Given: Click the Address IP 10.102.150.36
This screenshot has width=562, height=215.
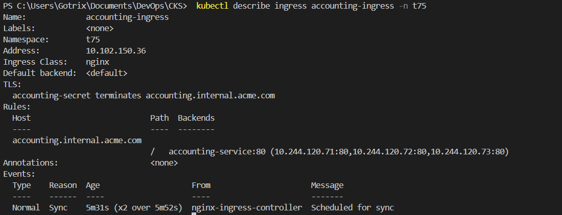Looking at the screenshot, I should pos(116,51).
